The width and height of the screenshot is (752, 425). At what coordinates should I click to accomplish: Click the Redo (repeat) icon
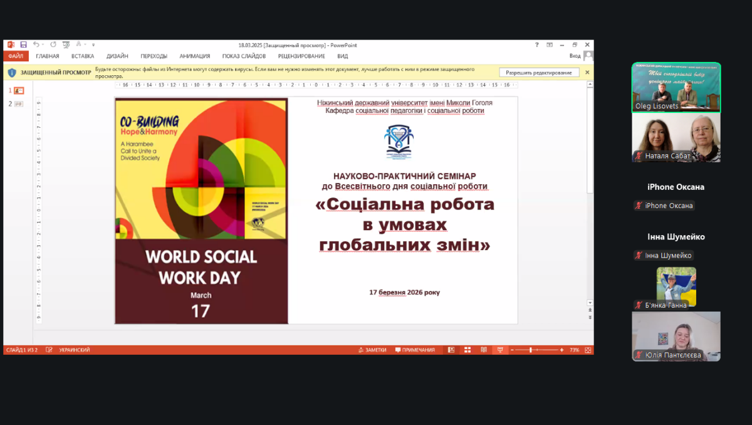point(53,45)
